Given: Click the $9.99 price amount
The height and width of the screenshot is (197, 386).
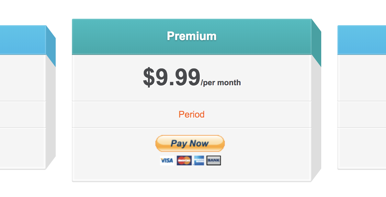Looking at the screenshot, I should point(172,78).
